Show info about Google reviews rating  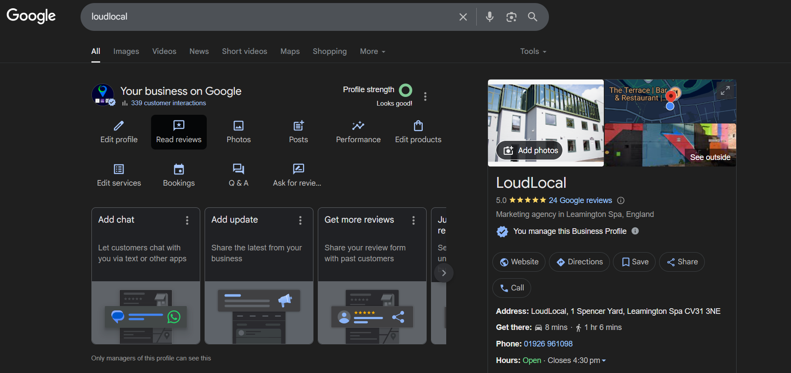pyautogui.click(x=621, y=200)
